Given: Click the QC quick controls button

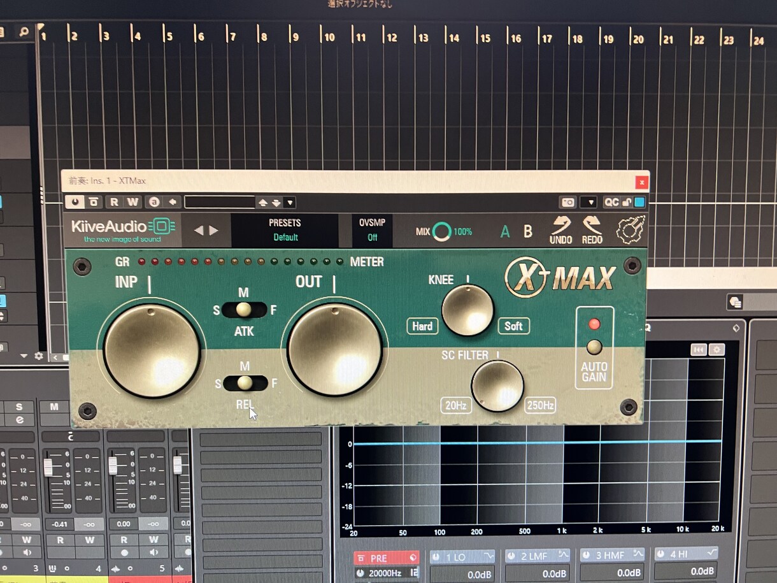Looking at the screenshot, I should click(x=611, y=202).
